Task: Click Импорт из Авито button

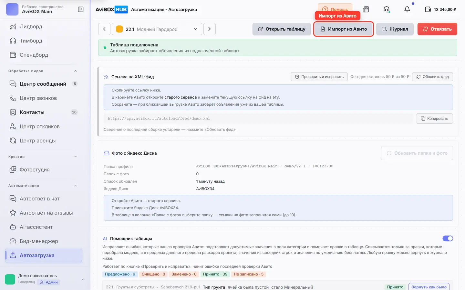Action: click(344, 29)
